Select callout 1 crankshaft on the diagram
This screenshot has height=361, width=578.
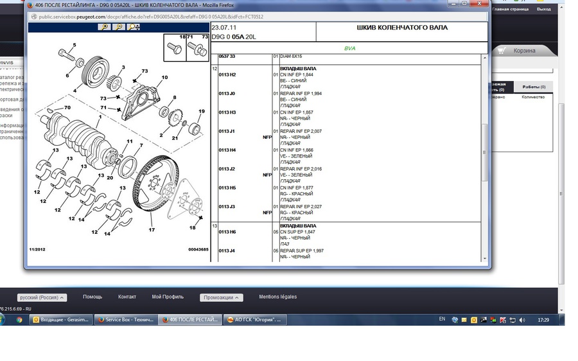pyautogui.click(x=100, y=116)
